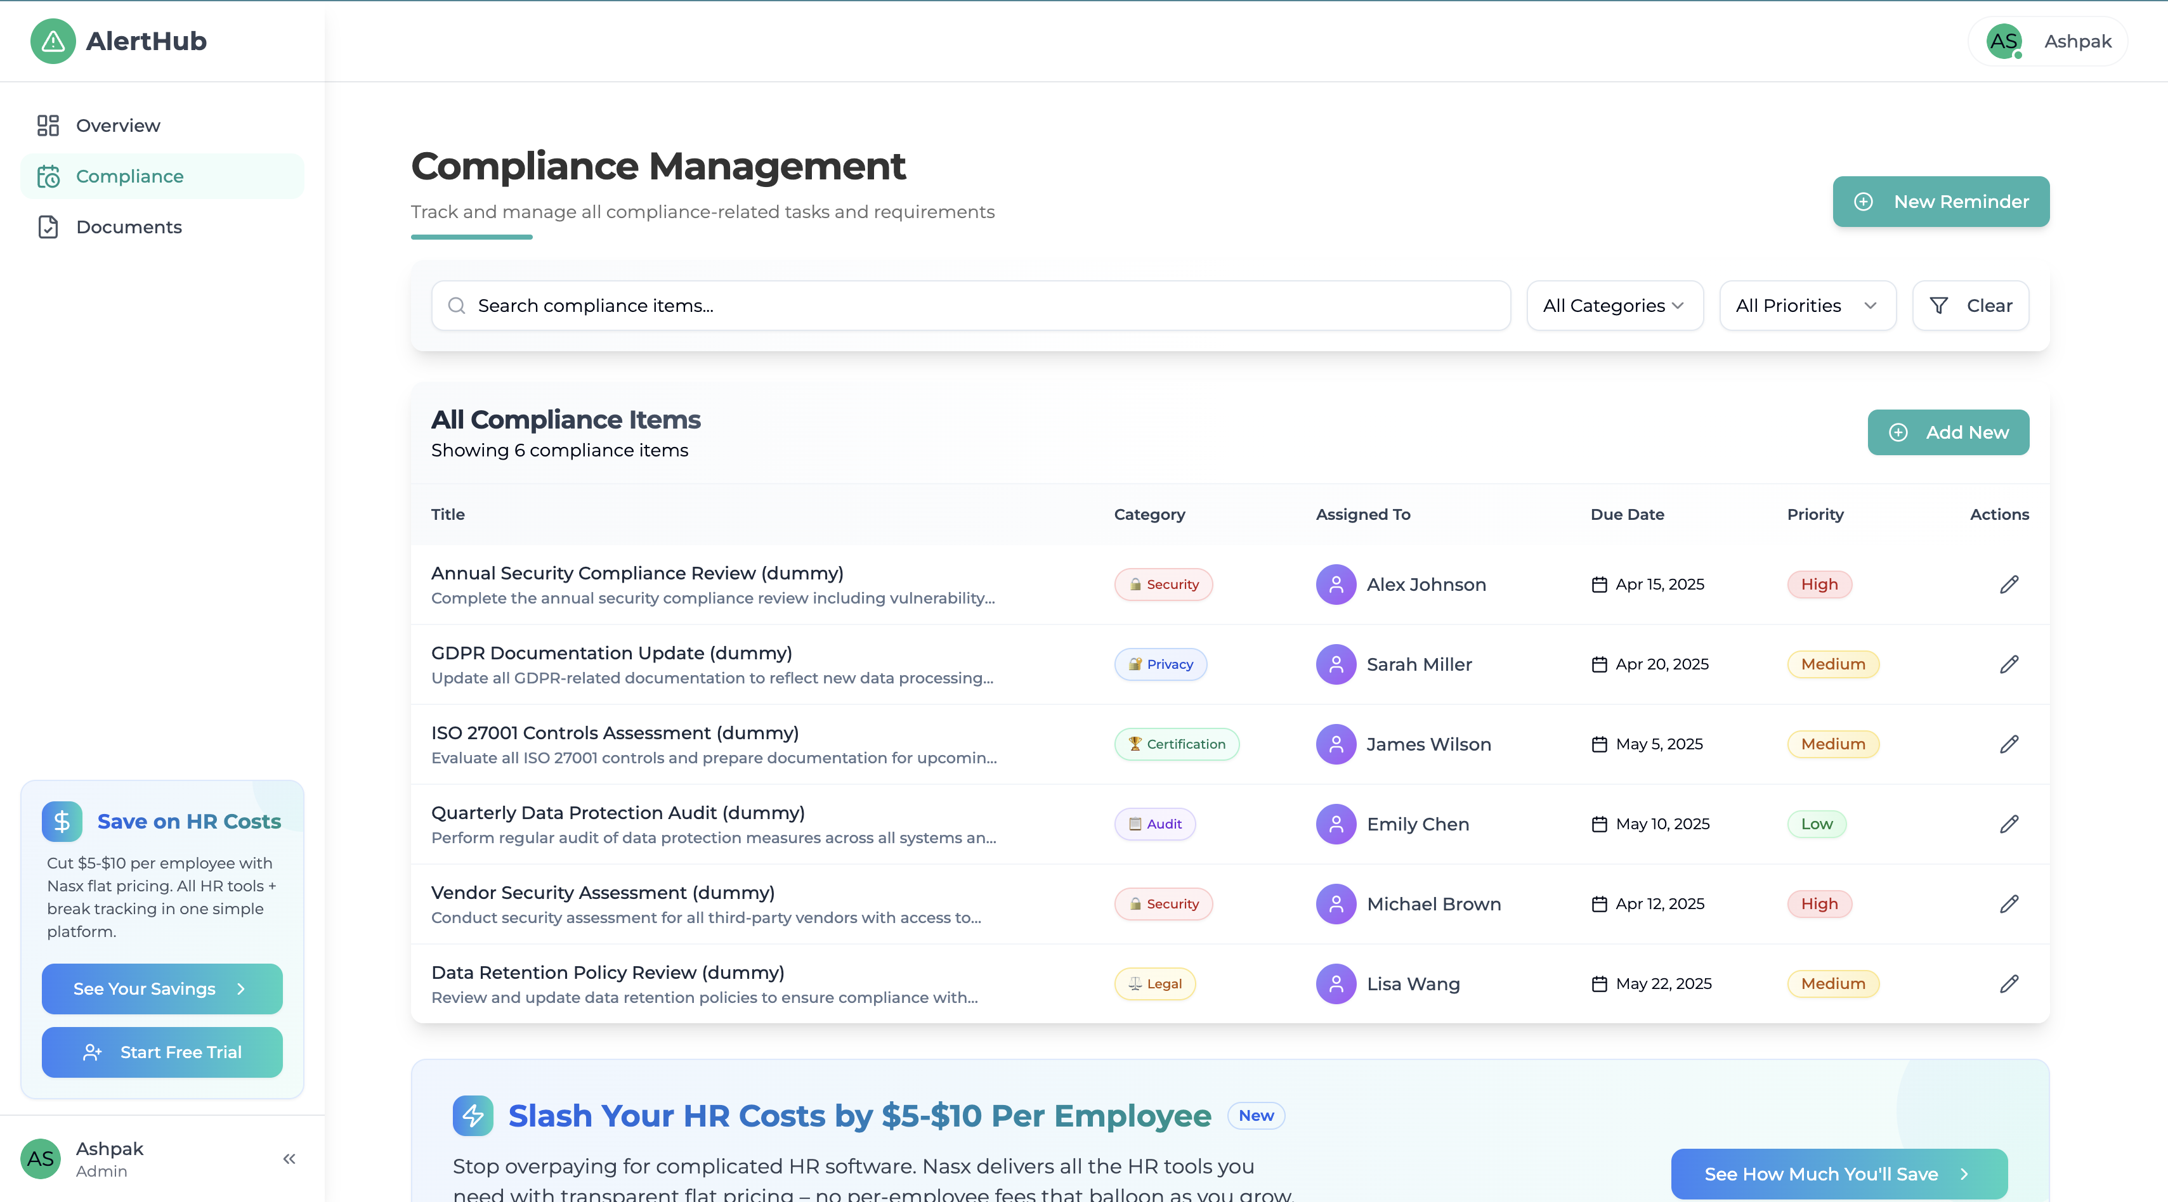Screen dimensions: 2168x1202
Task: Click Medium priority badge for Sarah Miller
Action: coord(1833,664)
